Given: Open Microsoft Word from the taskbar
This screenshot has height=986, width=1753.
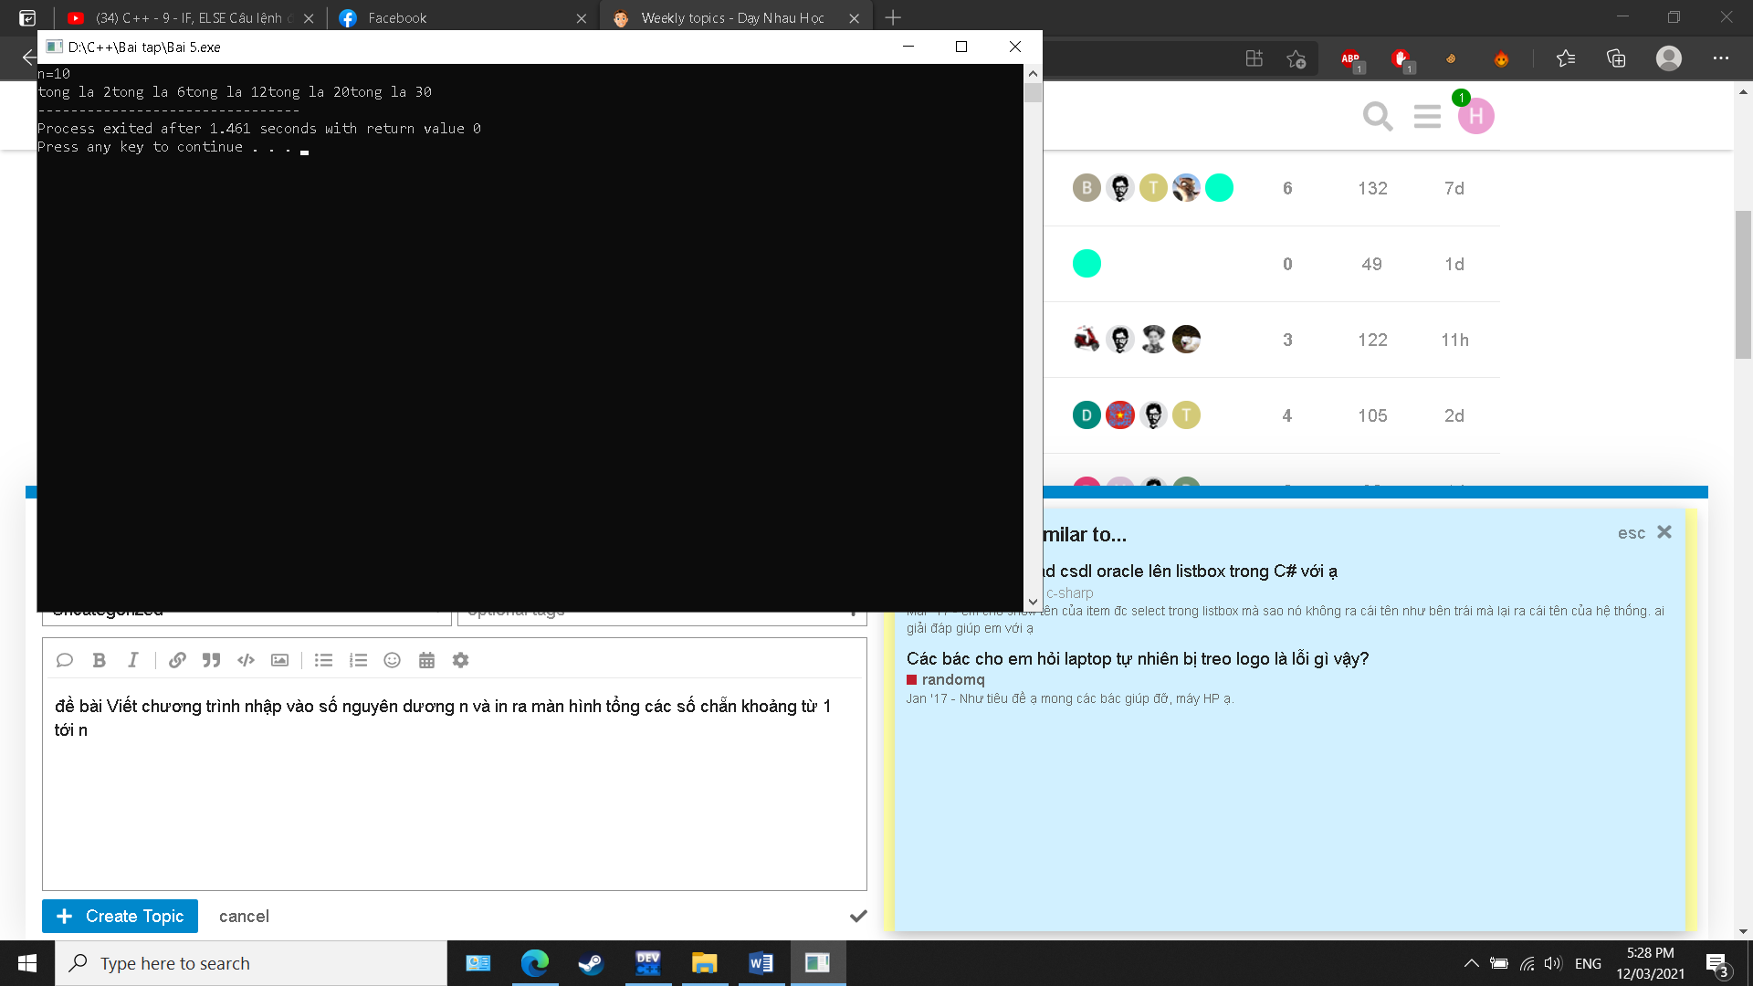Looking at the screenshot, I should coord(761,963).
